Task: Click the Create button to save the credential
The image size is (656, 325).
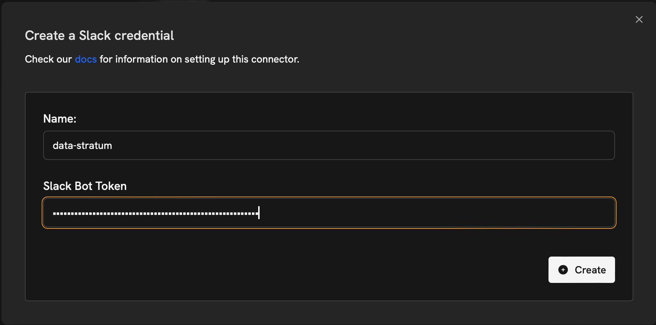Action: point(581,269)
